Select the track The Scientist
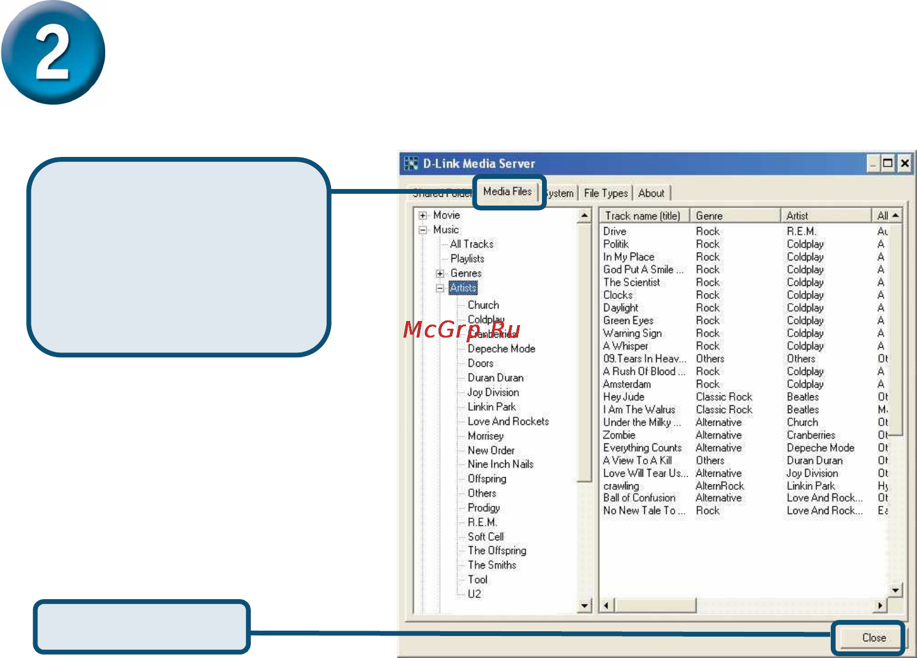This screenshot has height=658, width=917. (x=632, y=282)
